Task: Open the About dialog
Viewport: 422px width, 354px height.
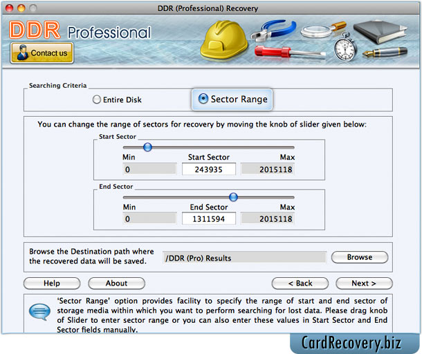Action: (116, 283)
